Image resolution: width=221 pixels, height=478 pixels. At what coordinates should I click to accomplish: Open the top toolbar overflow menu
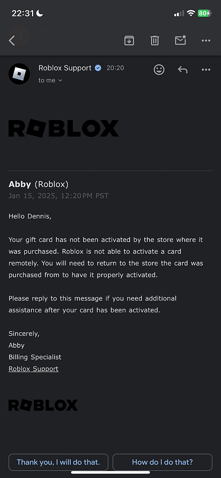click(x=206, y=41)
